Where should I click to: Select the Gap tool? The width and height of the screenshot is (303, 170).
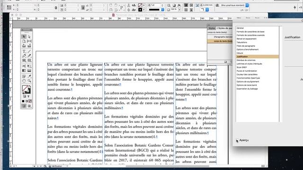click(29, 41)
